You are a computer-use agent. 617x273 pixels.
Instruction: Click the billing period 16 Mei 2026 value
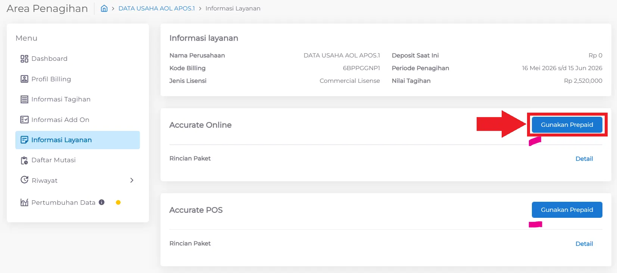point(562,68)
